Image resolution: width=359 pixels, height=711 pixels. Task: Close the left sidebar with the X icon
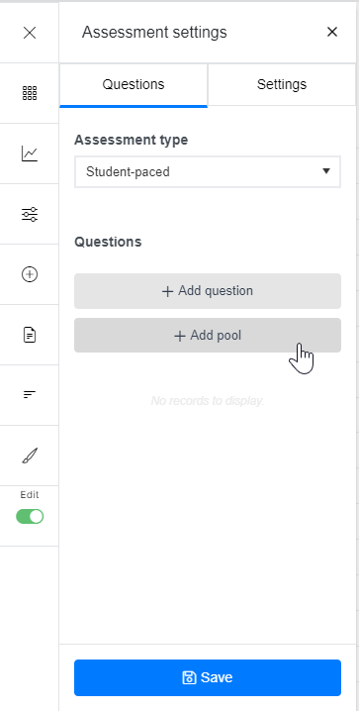coord(30,33)
